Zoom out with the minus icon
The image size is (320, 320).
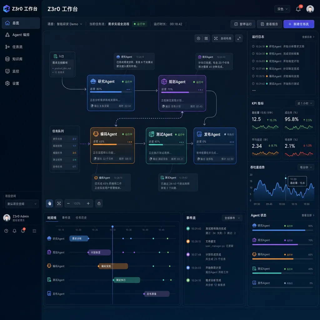click(x=68, y=203)
